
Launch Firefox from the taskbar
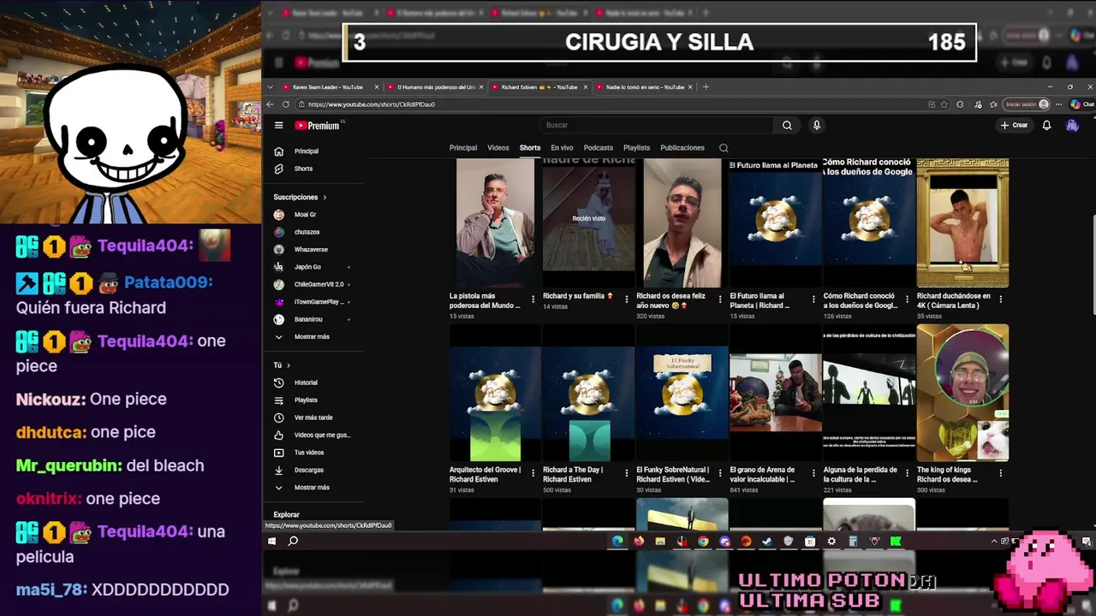click(x=639, y=541)
